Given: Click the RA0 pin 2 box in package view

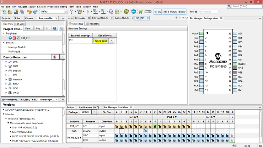Looking at the screenshot, I should point(201,38).
